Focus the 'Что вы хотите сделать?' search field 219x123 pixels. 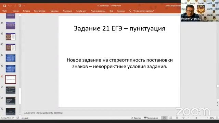(x=143, y=11)
